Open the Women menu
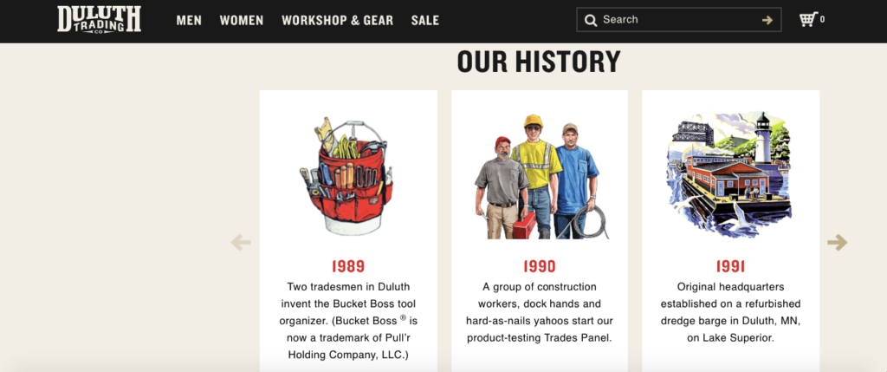 [242, 21]
